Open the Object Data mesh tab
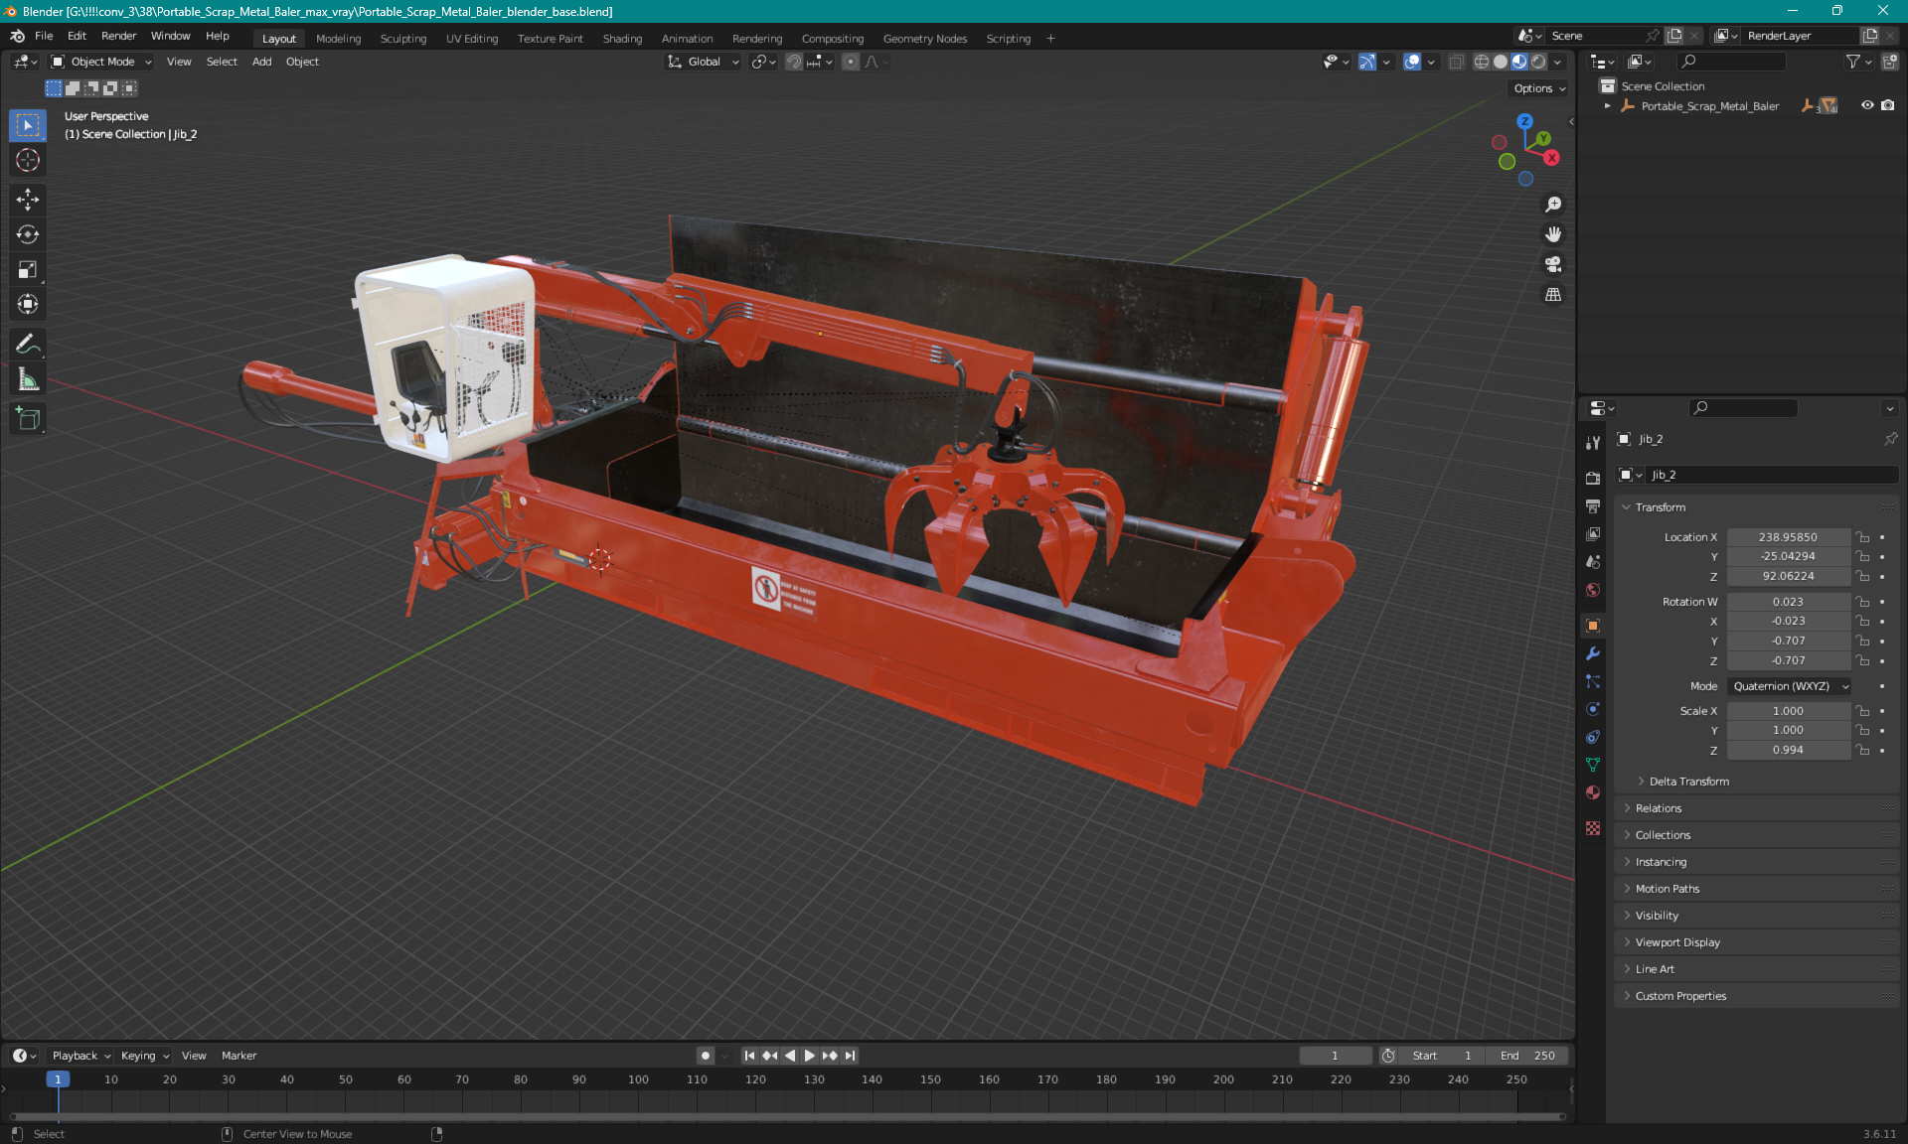The height and width of the screenshot is (1144, 1908). (1593, 765)
